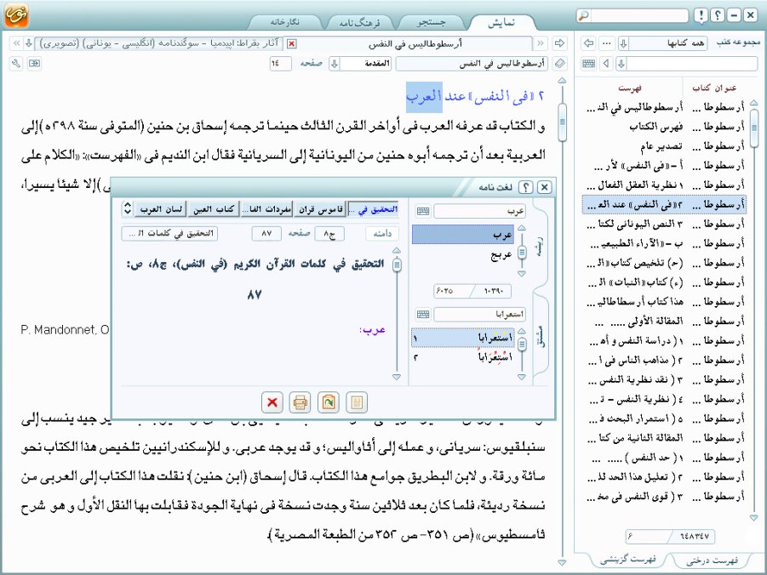
Task: Click the up-down stepper beside dictionary source tabs
Action: 127,208
